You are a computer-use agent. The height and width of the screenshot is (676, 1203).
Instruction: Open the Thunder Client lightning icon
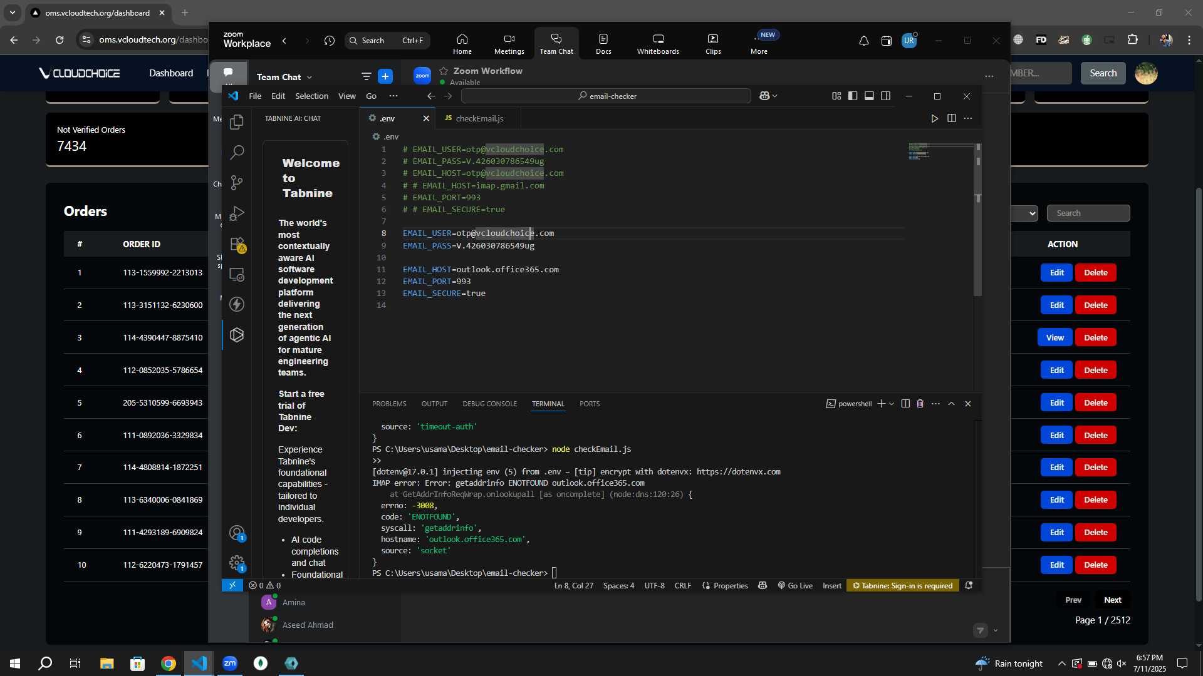pos(237,304)
